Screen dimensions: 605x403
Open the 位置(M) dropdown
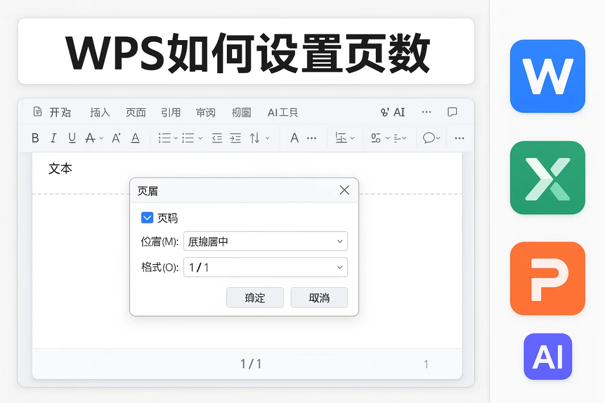pos(265,241)
